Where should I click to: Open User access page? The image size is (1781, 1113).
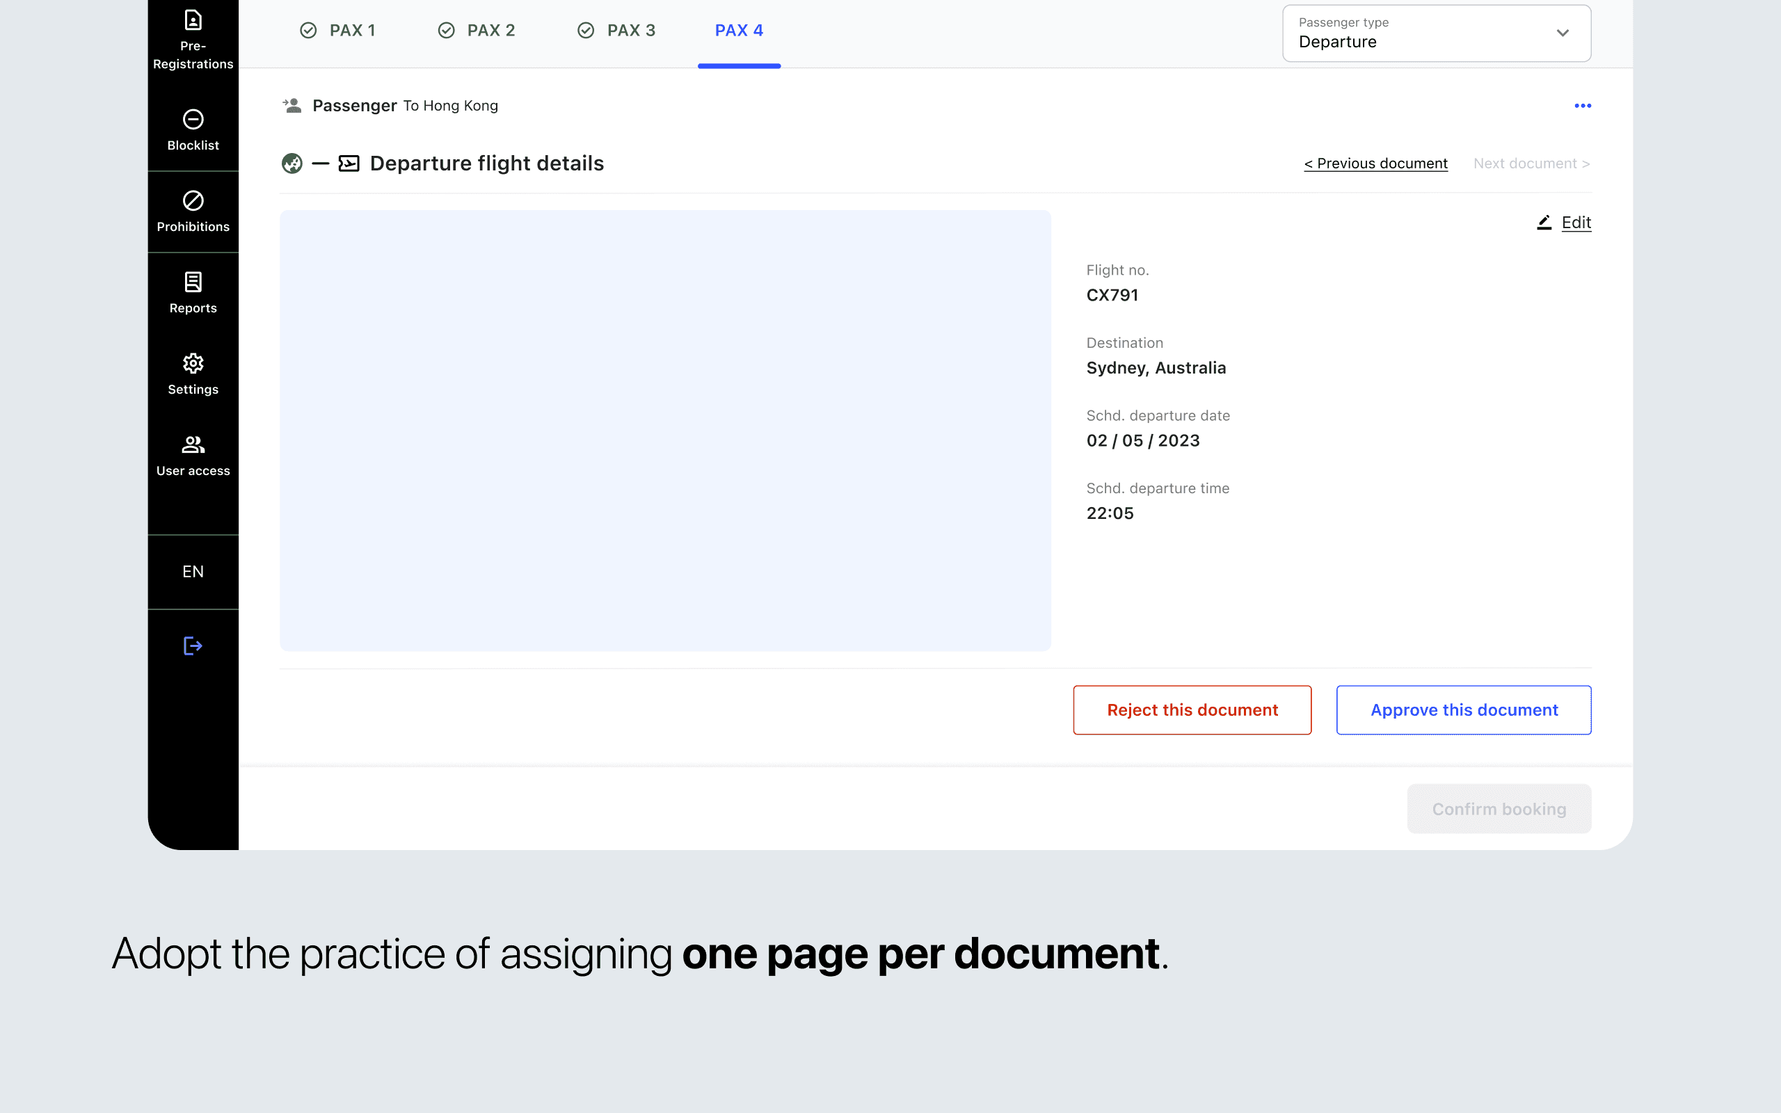pos(193,456)
